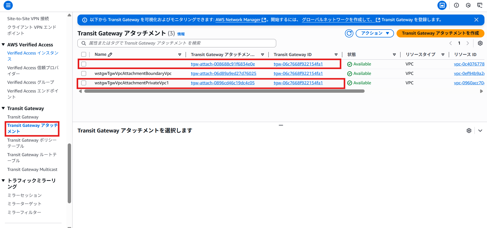This screenshot has width=487, height=228.
Task: Open Transit Gateway Multicast
Action: pyautogui.click(x=32, y=170)
